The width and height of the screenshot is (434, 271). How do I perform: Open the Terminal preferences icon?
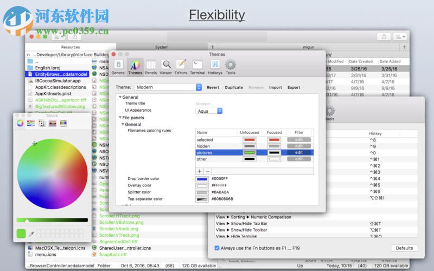pos(197,67)
